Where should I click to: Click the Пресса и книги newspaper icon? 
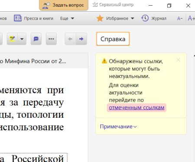click(18, 18)
